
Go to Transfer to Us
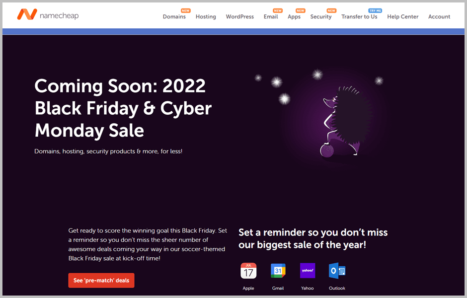click(359, 17)
